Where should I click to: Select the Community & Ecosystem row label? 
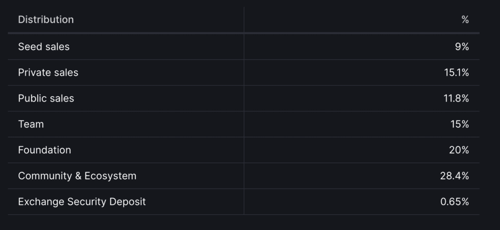(x=77, y=176)
